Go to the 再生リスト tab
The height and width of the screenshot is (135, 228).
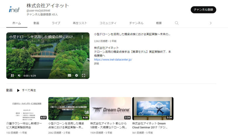[x=80, y=23]
